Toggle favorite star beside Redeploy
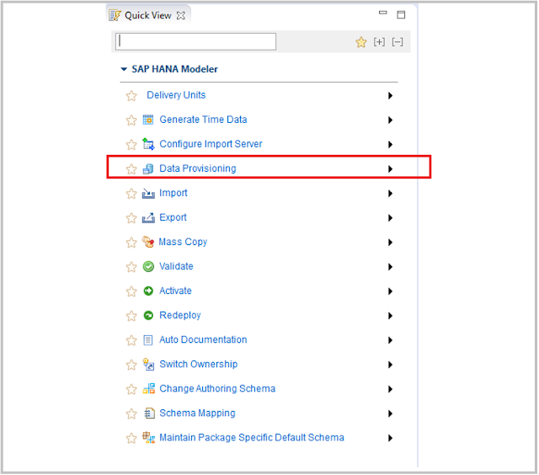The height and width of the screenshot is (475, 539). tap(131, 316)
